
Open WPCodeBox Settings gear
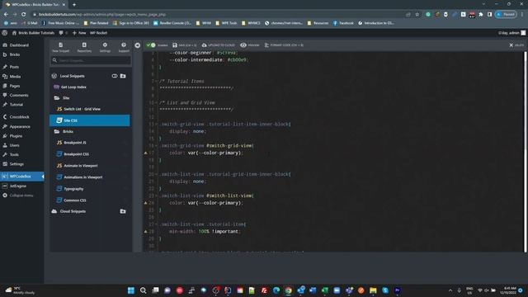(x=105, y=47)
